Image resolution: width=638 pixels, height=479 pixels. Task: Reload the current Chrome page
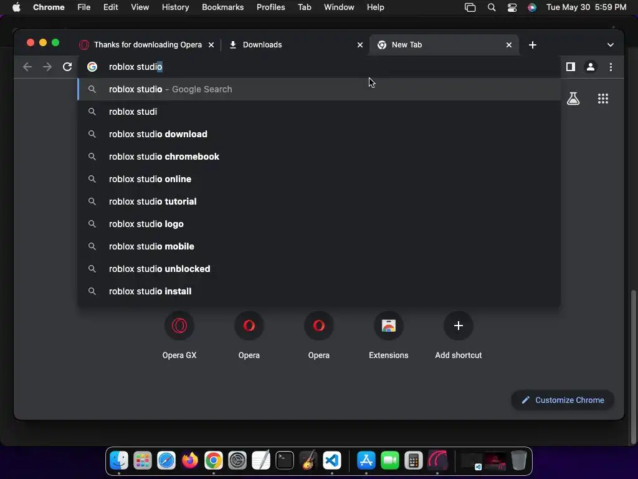pos(67,67)
